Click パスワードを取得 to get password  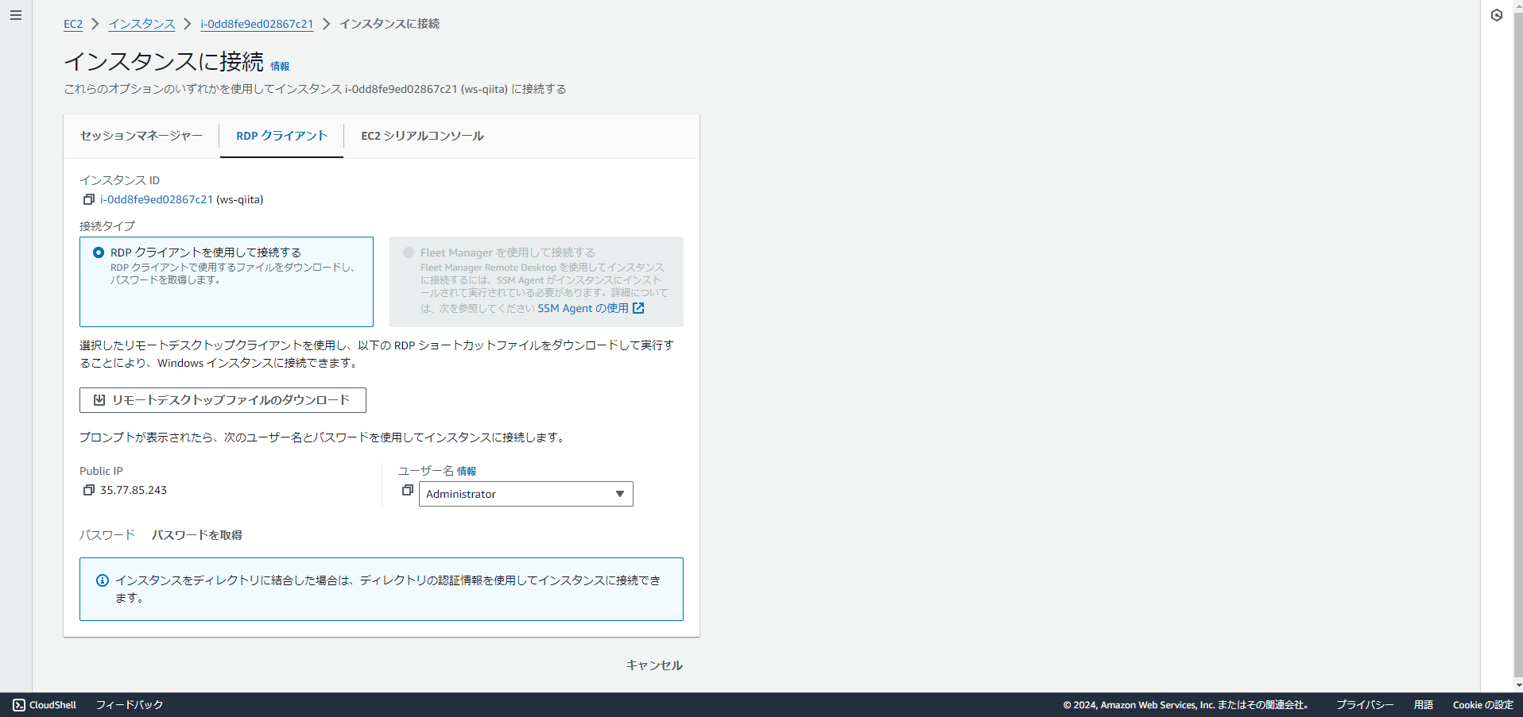(x=197, y=535)
